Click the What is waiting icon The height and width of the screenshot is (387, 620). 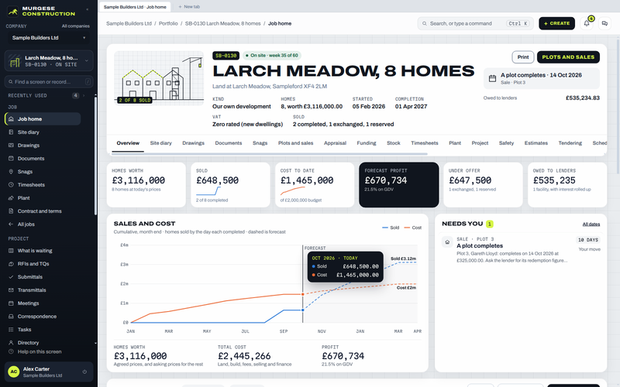click(x=11, y=250)
